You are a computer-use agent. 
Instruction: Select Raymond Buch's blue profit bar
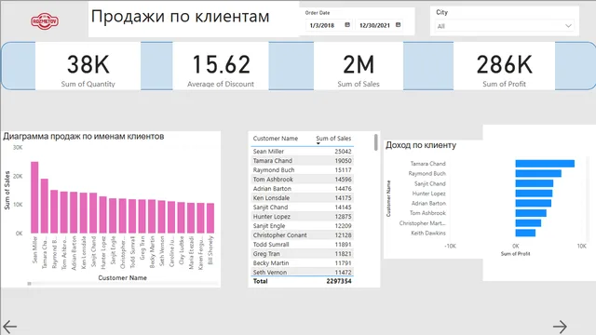click(x=538, y=173)
